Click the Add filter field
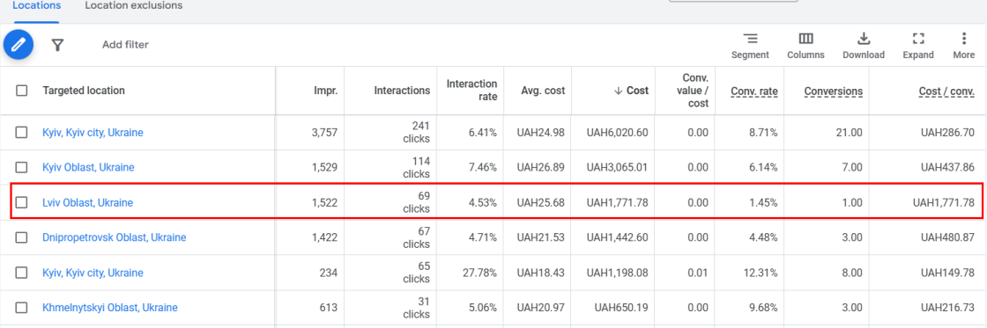The width and height of the screenshot is (987, 328). click(125, 45)
